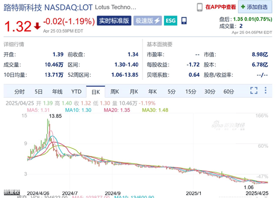276x198 pixels.
Task: Click the MA20: 1.35 indicator label
Action: click(117, 110)
